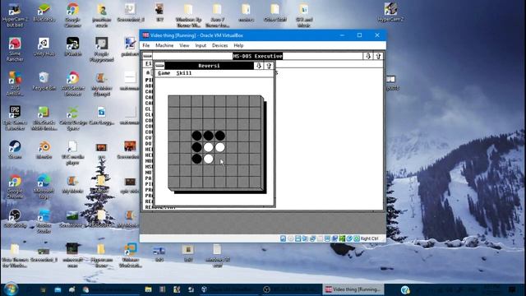The image size is (526, 296).
Task: Open the Recycle Bin
Action: tap(44, 81)
